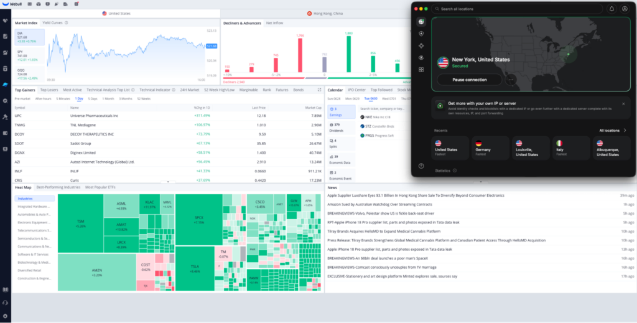Switch to the Yield Curves tab
Viewport: 637px width, 323px height.
click(52, 23)
